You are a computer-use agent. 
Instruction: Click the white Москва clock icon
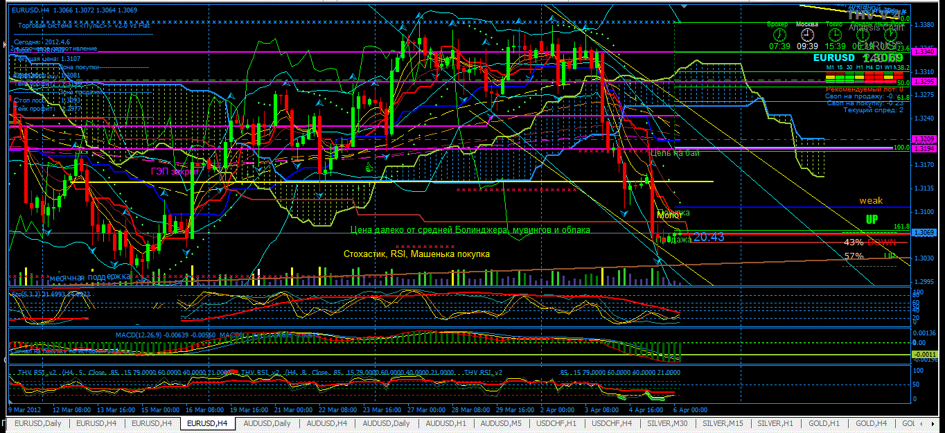807,35
